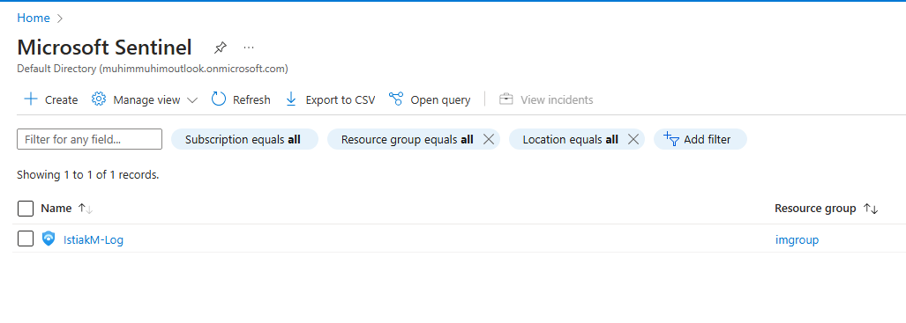Image resolution: width=906 pixels, height=323 pixels.
Task: Toggle the select-all header checkbox
Action: (x=26, y=209)
